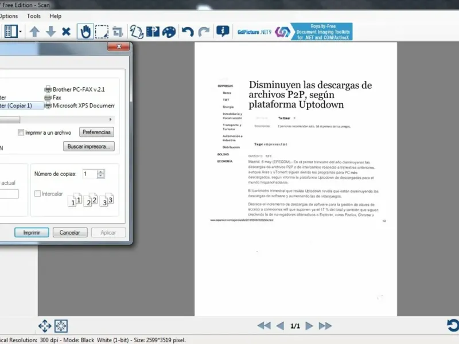Click the move up arrow icon
Screen dimensions: 459x344
pos(34,32)
